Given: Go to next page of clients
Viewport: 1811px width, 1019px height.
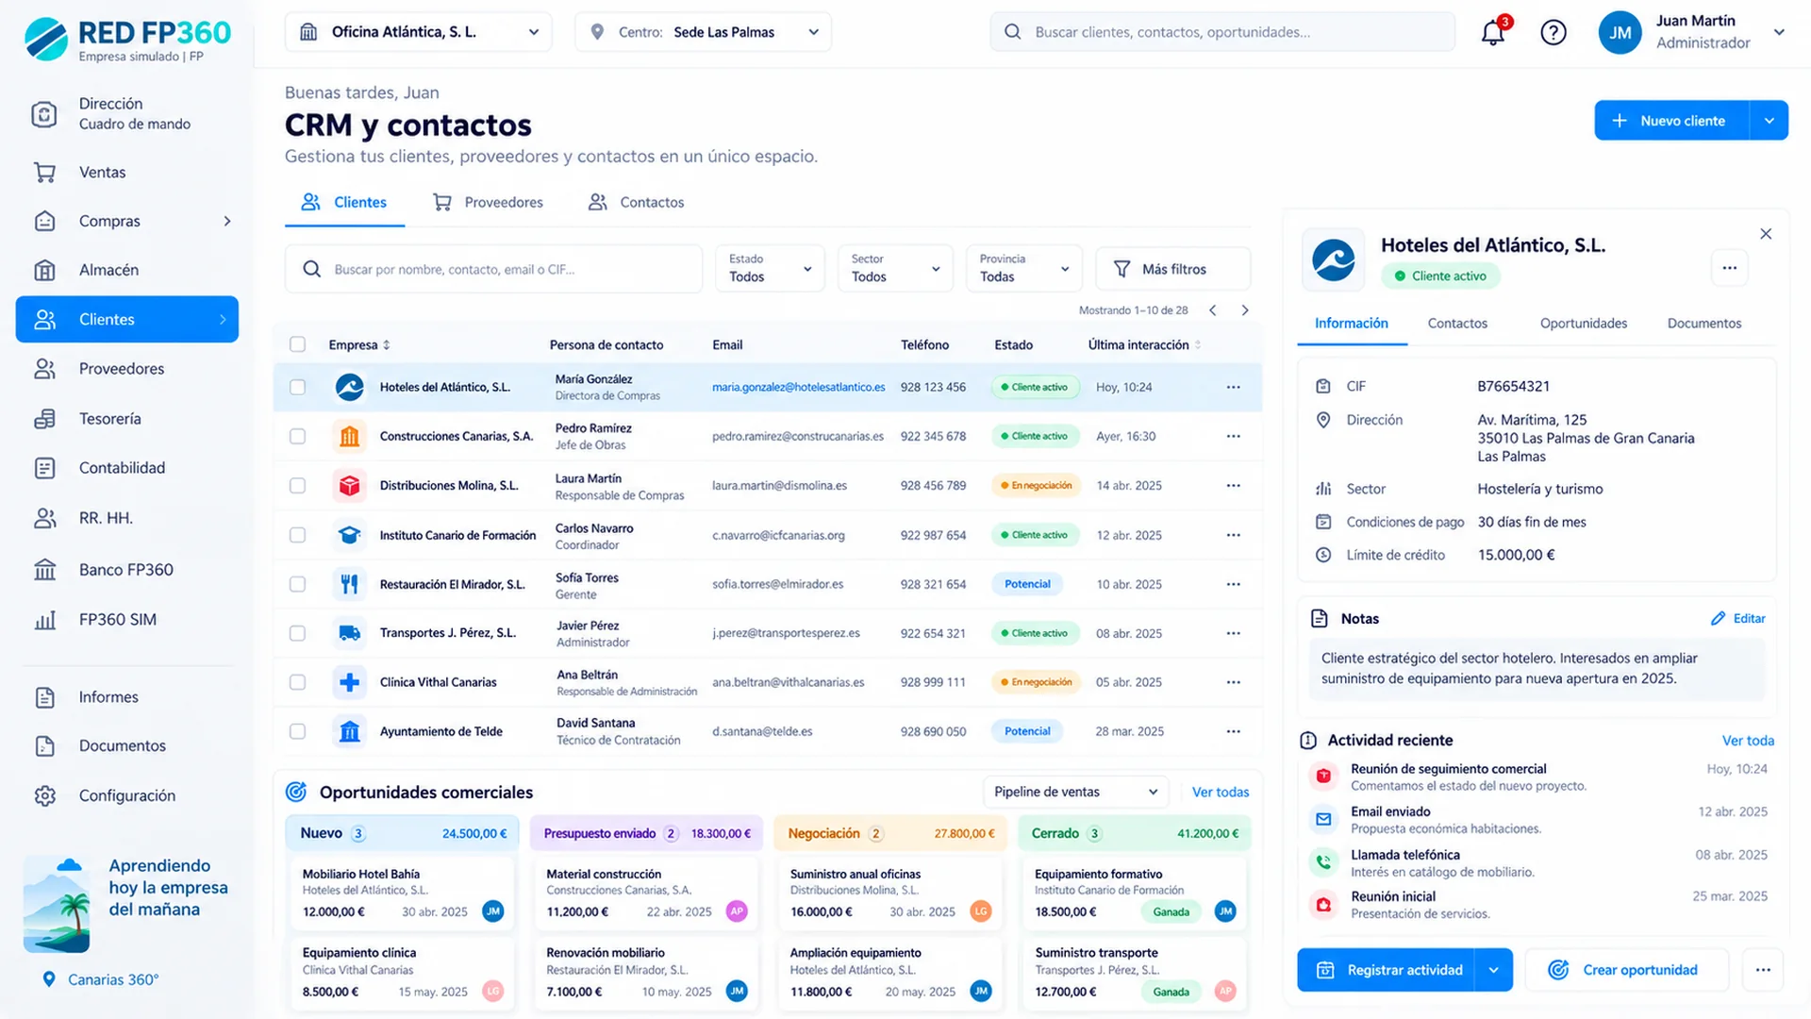Looking at the screenshot, I should [x=1245, y=310].
